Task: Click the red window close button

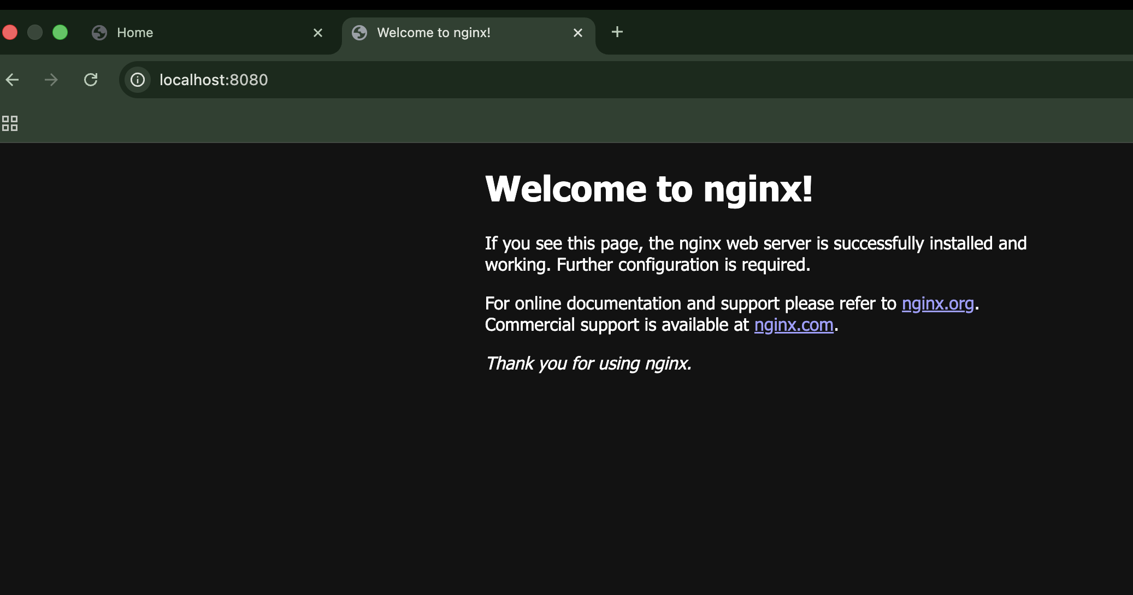Action: coord(10,33)
